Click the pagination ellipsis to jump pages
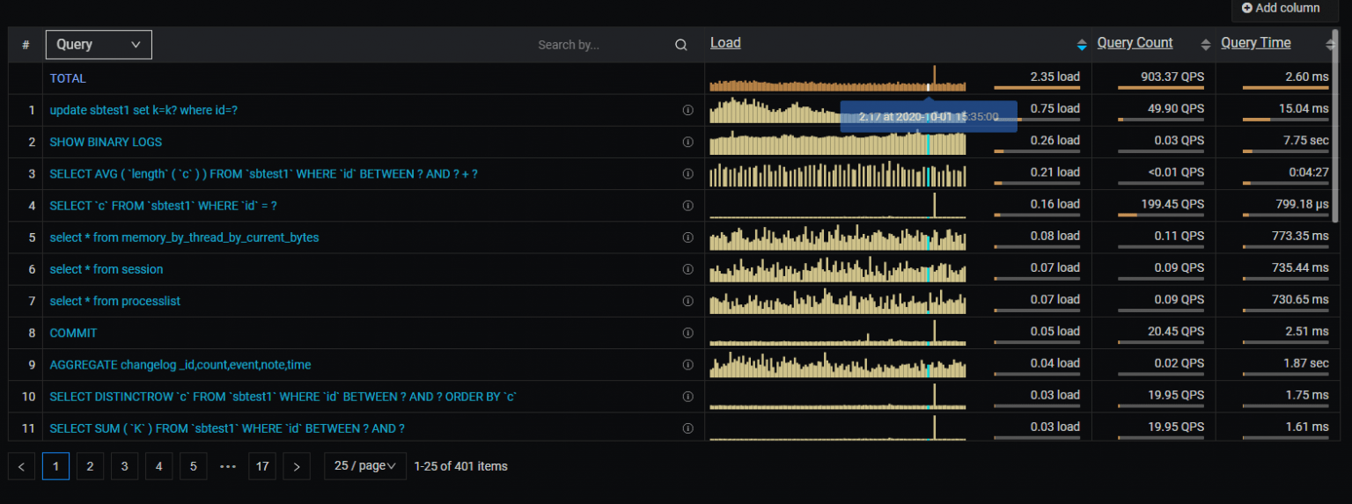Screen dimensions: 1352x504 coord(228,466)
